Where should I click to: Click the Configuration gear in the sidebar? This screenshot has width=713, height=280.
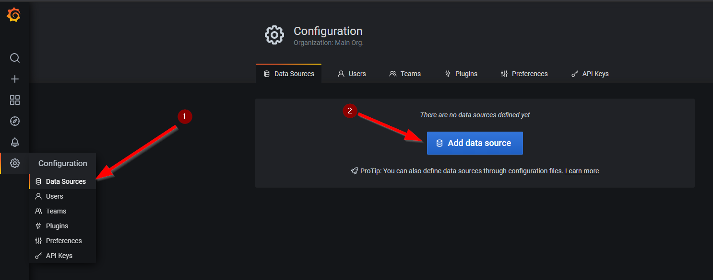coord(14,163)
